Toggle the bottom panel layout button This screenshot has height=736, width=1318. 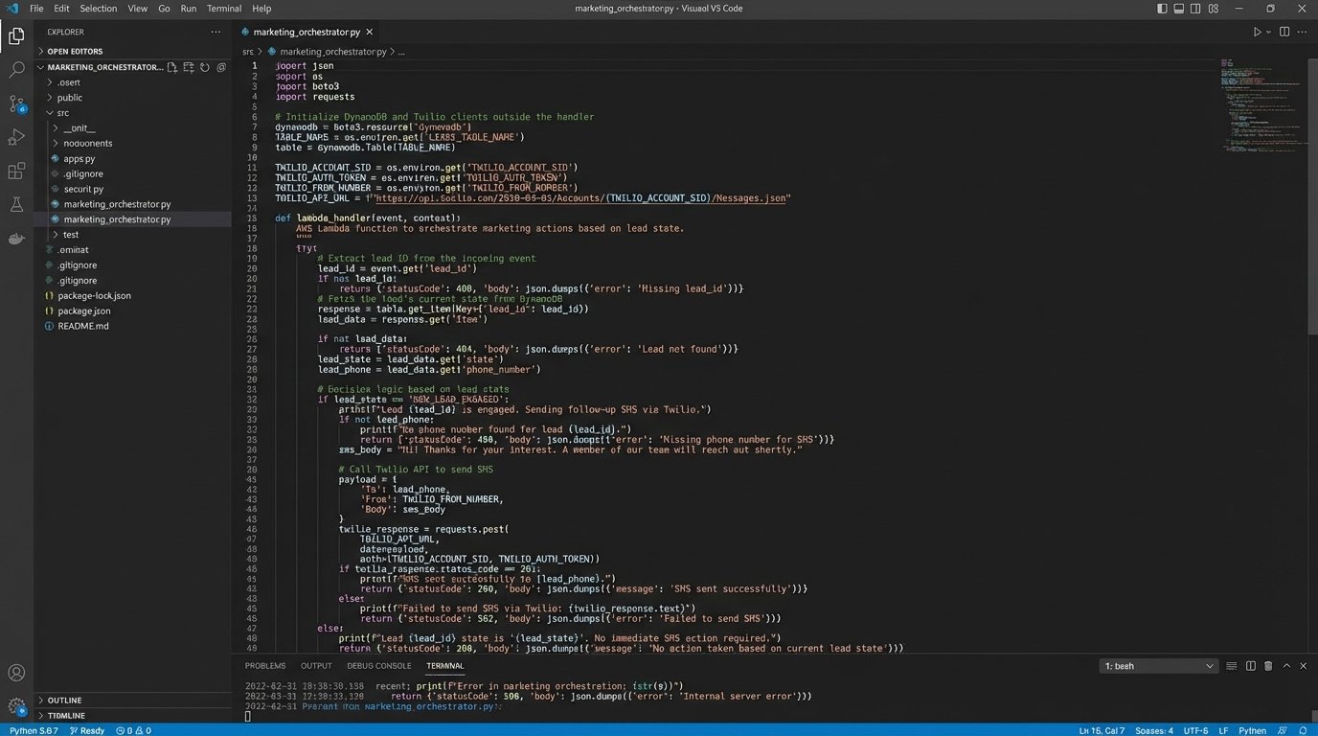[1177, 9]
